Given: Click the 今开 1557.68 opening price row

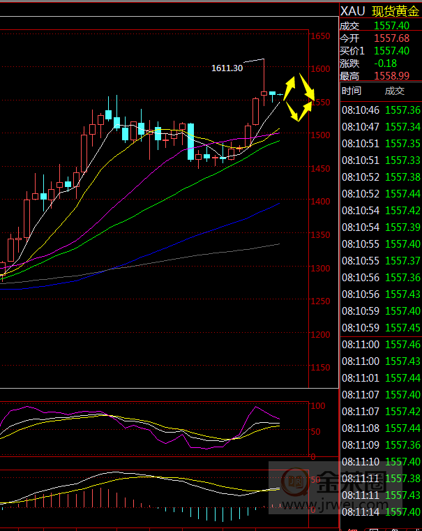Looking at the screenshot, I should [381, 38].
